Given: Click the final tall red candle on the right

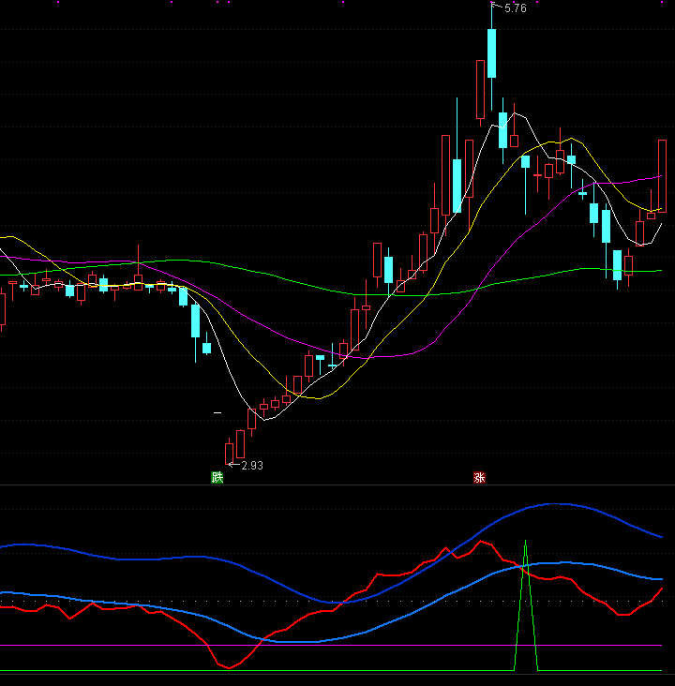Looking at the screenshot, I should pos(662,176).
